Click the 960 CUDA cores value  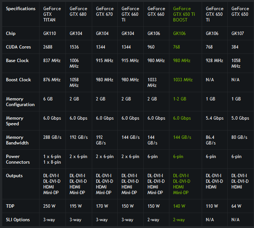pos(151,47)
